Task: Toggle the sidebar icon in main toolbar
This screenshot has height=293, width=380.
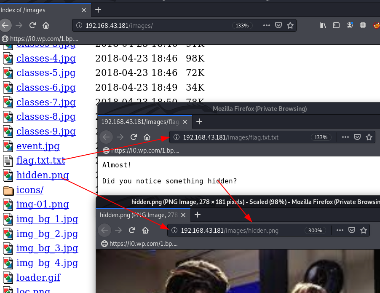Action: [336, 25]
